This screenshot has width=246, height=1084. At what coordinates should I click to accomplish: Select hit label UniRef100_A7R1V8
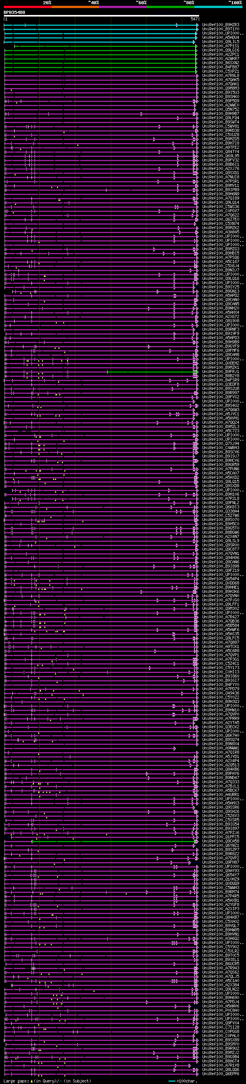click(x=221, y=1065)
